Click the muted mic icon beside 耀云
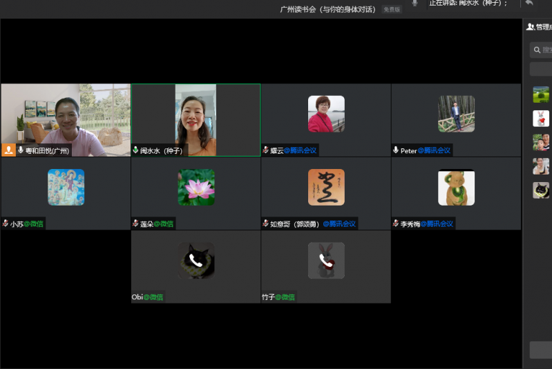The image size is (552, 369). pos(265,150)
